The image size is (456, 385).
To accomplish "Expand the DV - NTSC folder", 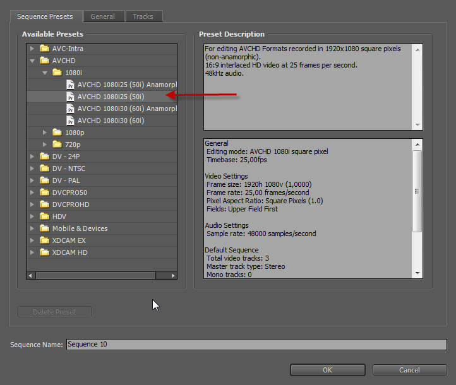I will coord(32,169).
